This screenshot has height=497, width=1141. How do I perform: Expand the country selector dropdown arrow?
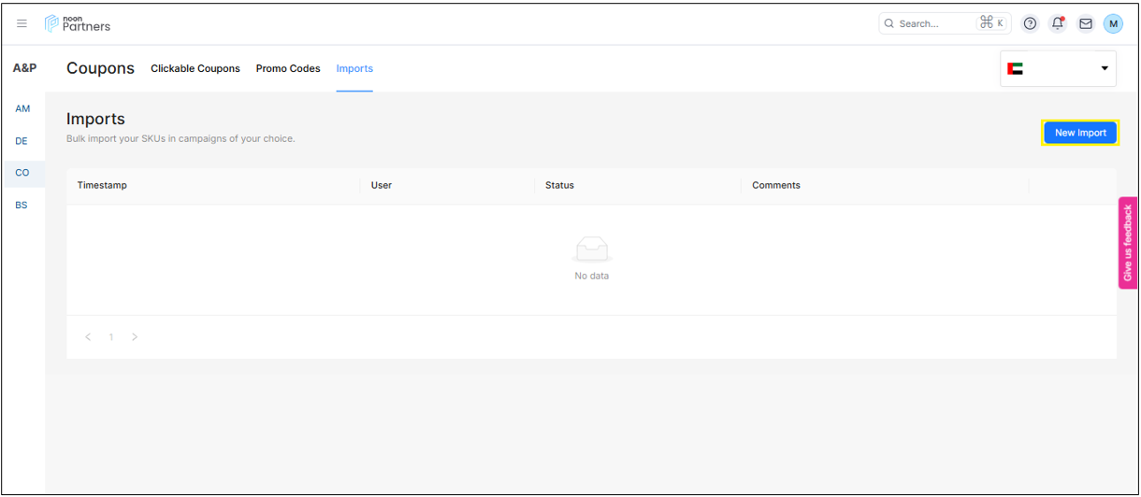[x=1105, y=68]
